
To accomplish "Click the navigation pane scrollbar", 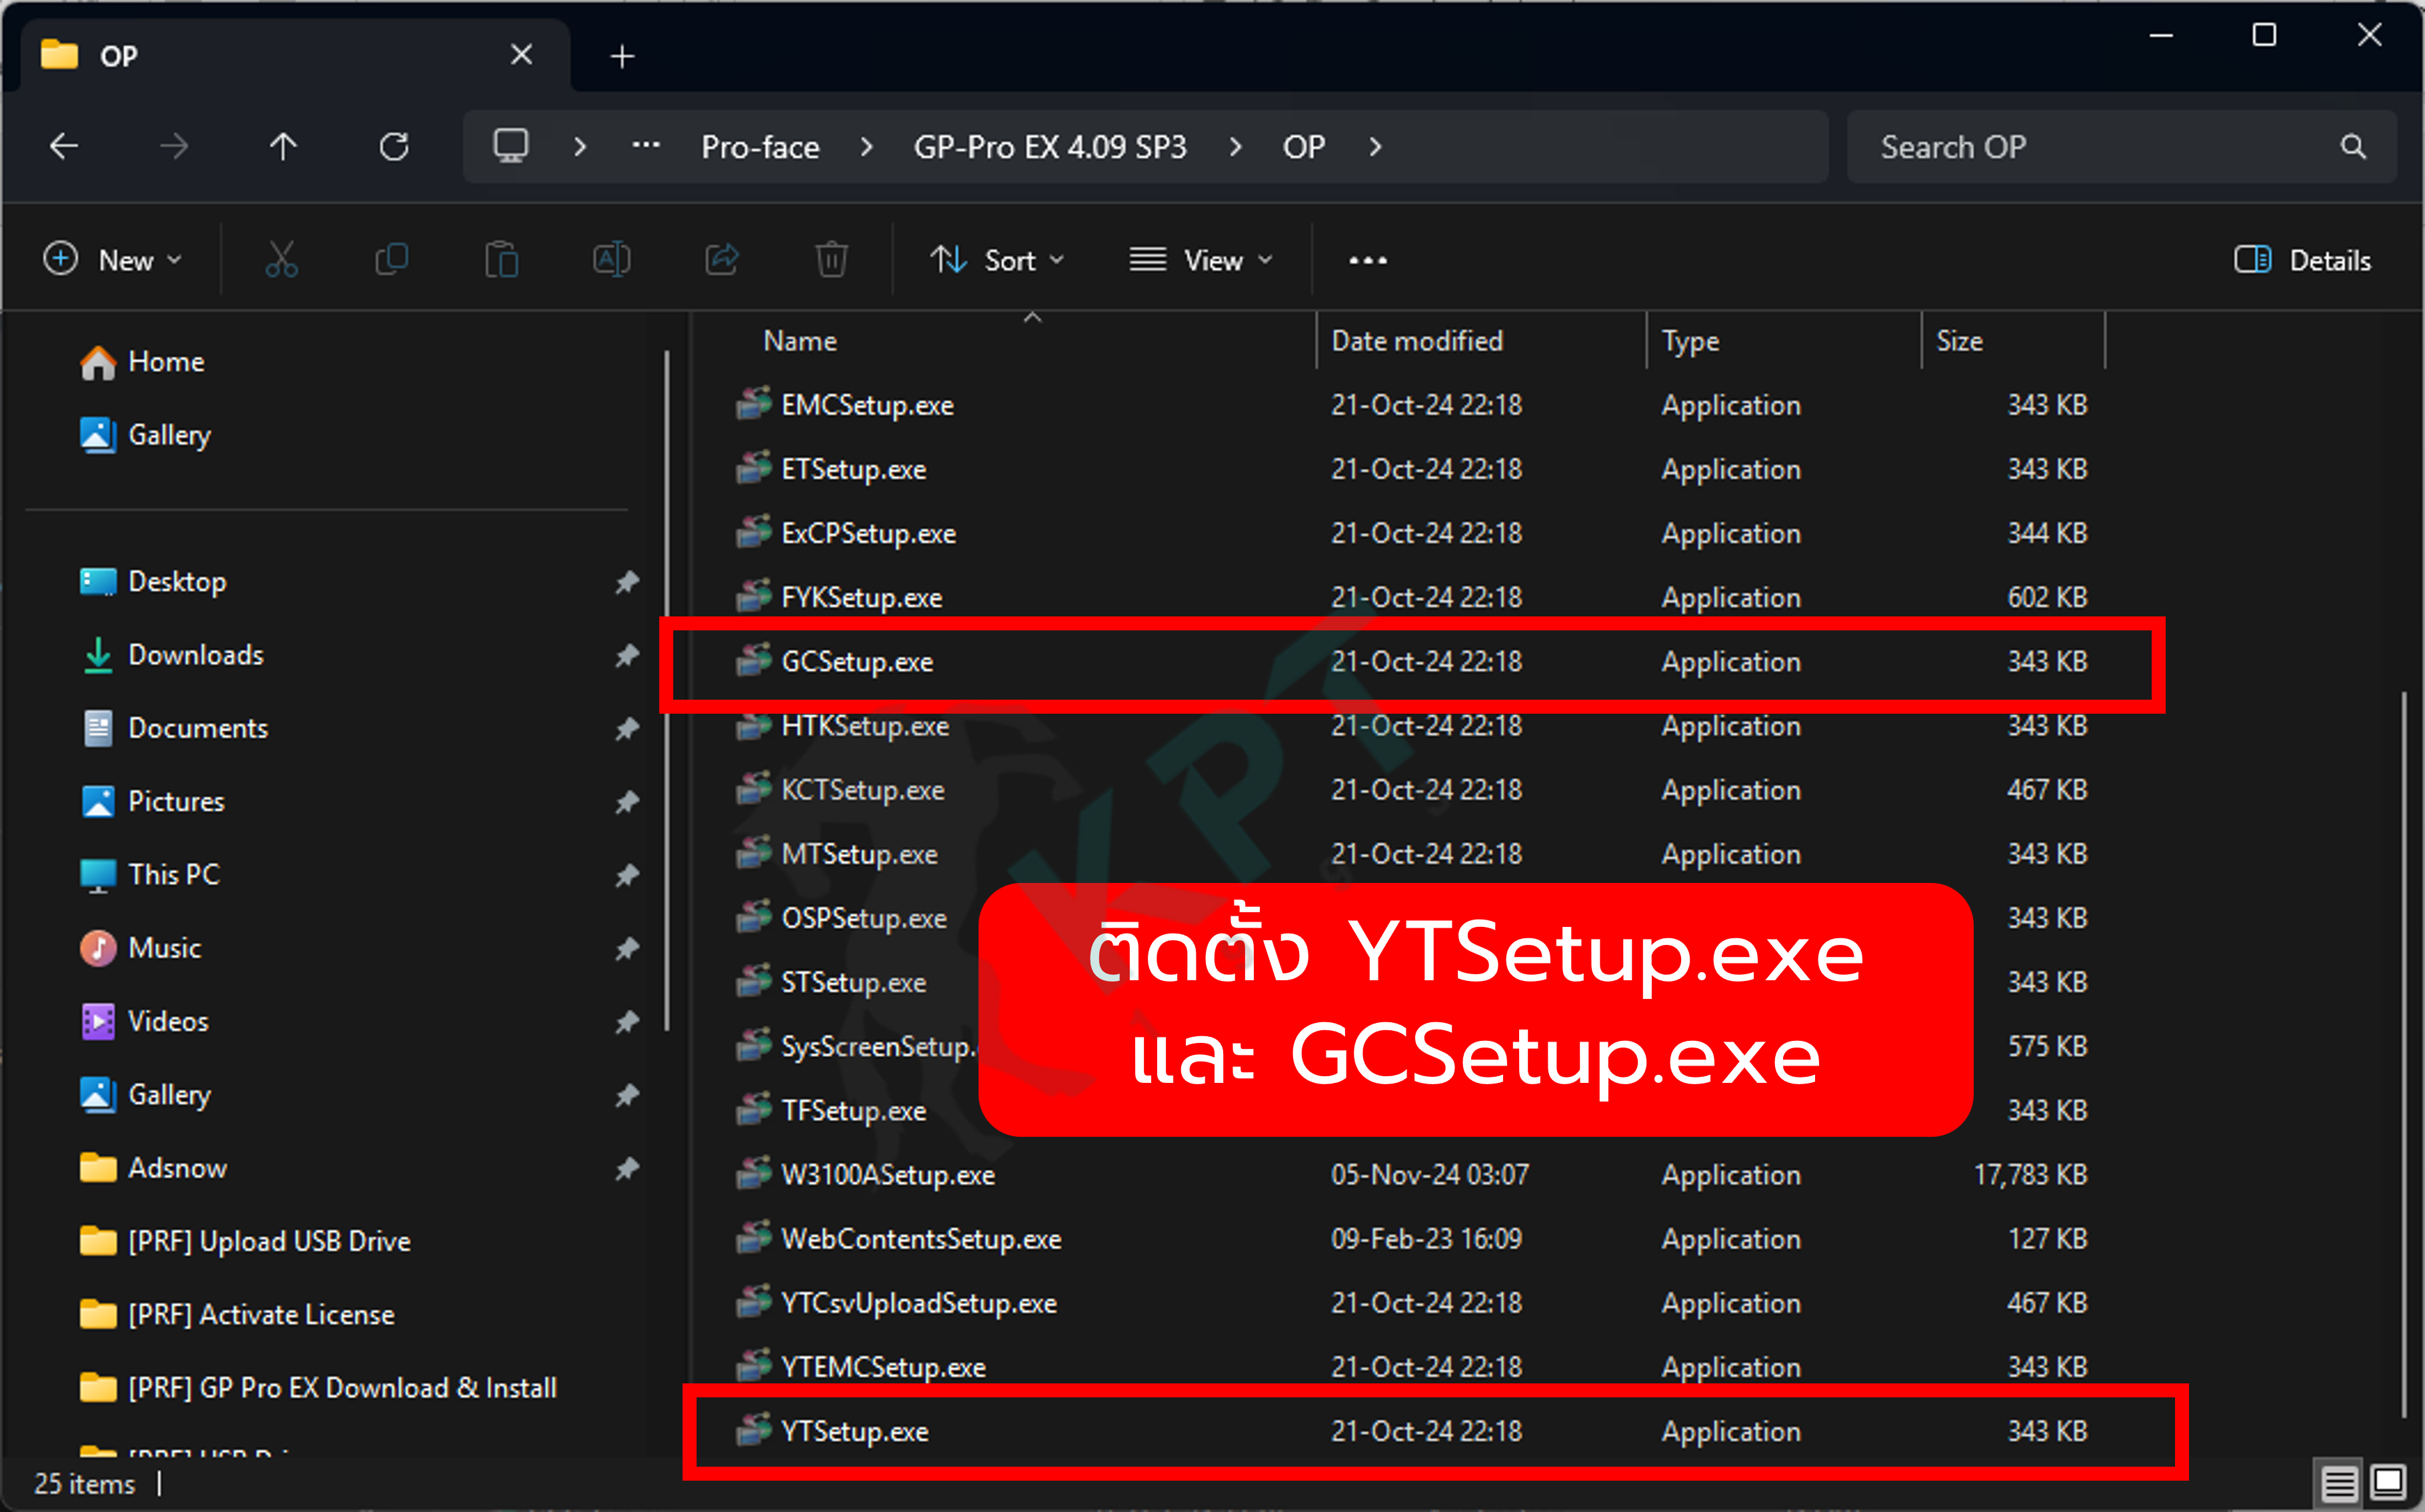I will point(667,690).
